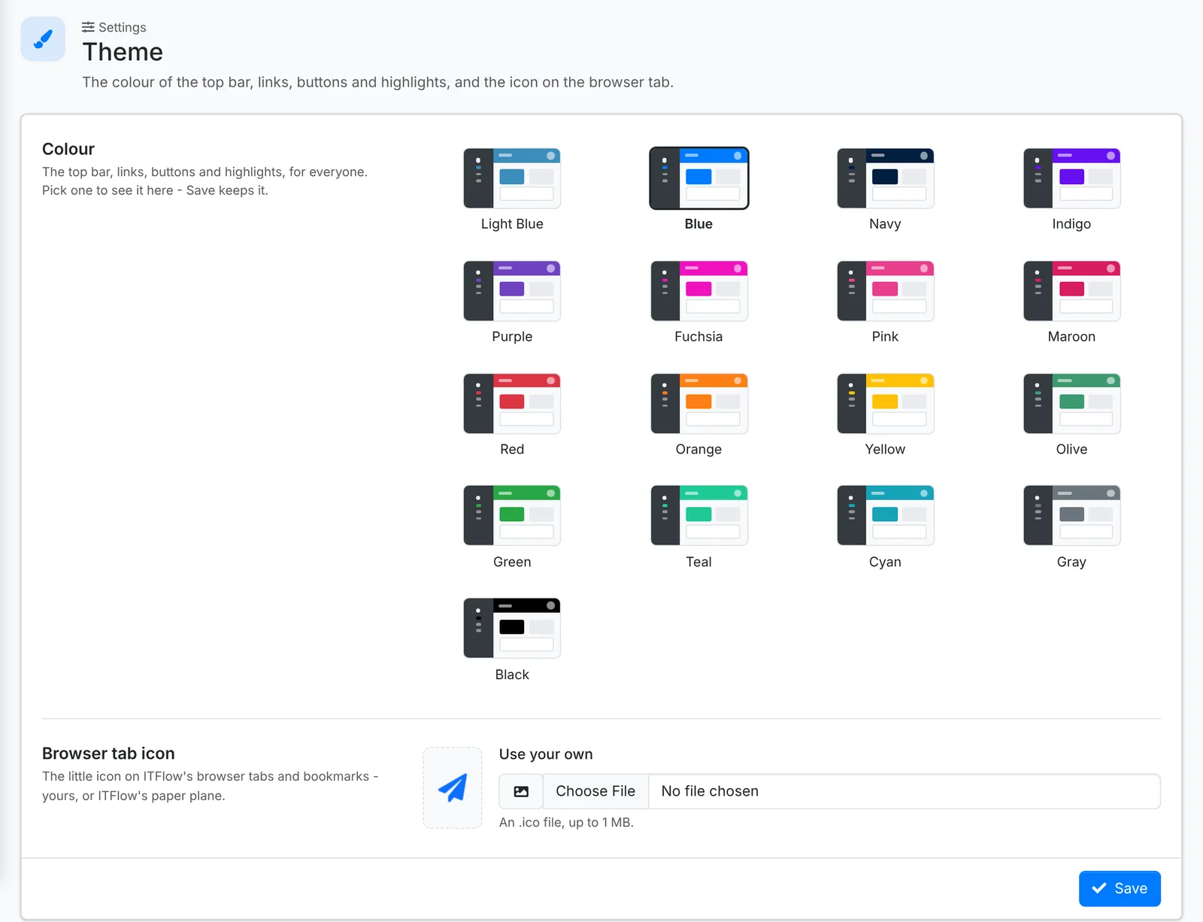Select the Pink colour theme
This screenshot has height=922, width=1203.
pos(885,291)
